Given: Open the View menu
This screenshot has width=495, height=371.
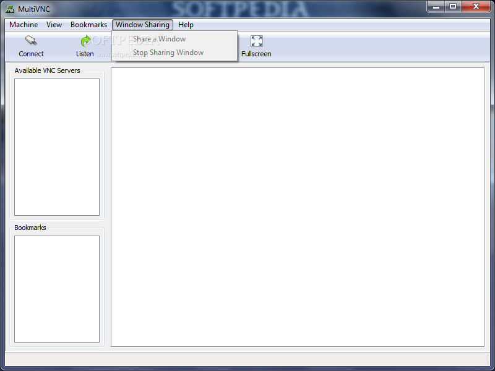Looking at the screenshot, I should coord(54,25).
